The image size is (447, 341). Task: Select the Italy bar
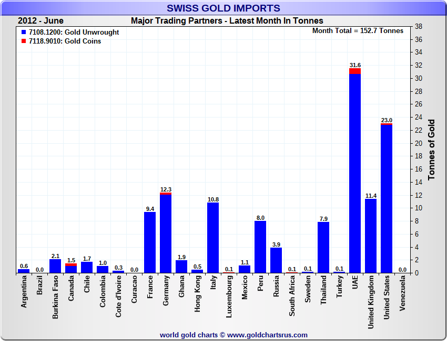(213, 238)
